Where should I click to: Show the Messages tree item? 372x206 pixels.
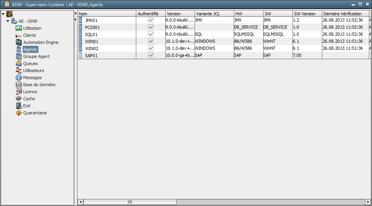(32, 78)
